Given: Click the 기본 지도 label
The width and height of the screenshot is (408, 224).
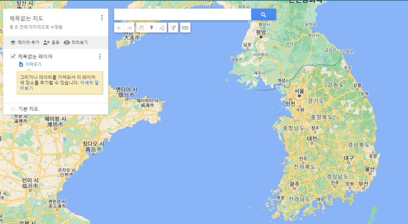Looking at the screenshot, I should (x=28, y=109).
